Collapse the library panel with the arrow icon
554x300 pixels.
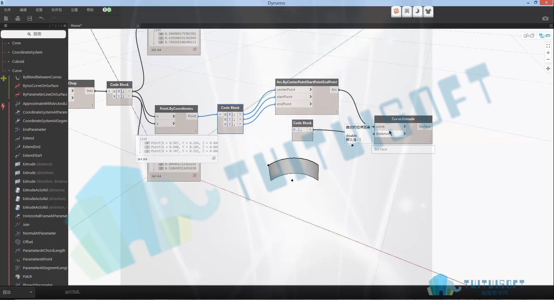point(64,25)
